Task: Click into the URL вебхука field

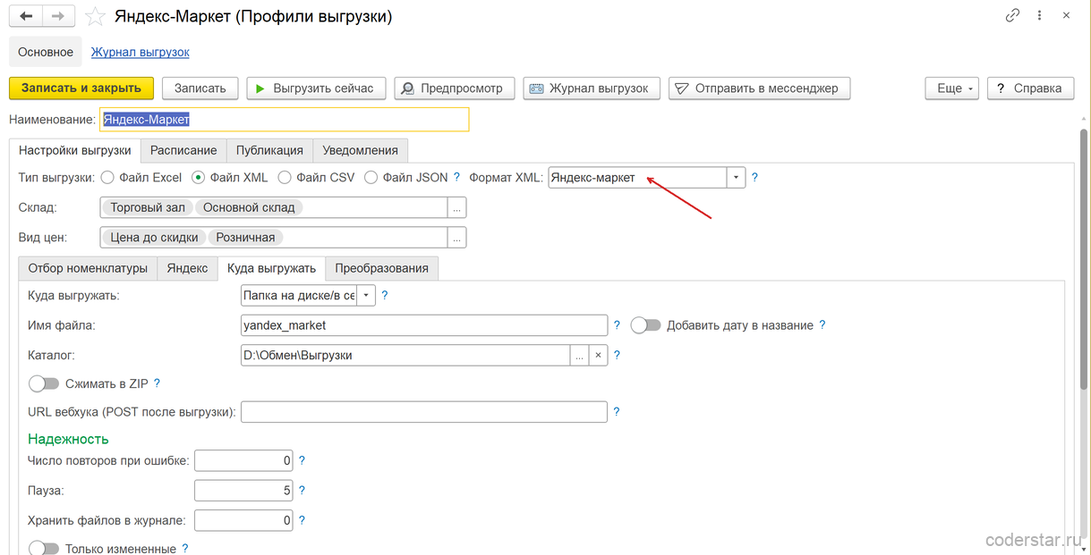Action: tap(424, 412)
